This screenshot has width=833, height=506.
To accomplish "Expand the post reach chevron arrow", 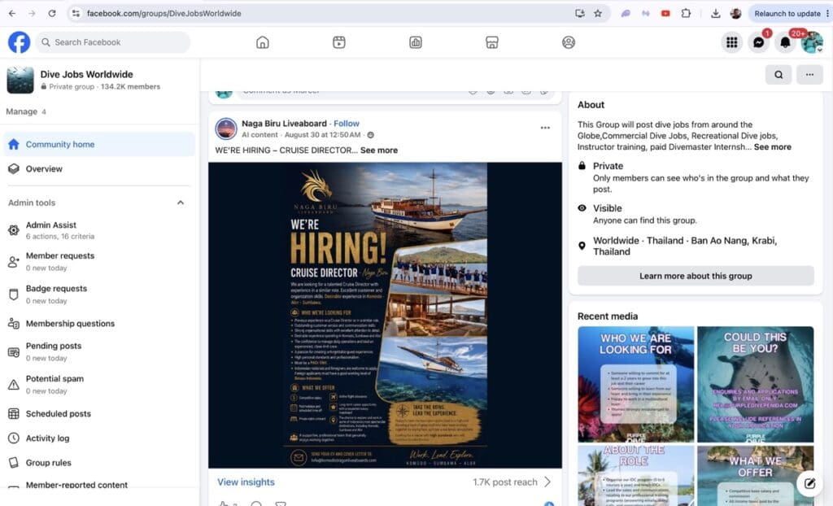I will tap(547, 482).
